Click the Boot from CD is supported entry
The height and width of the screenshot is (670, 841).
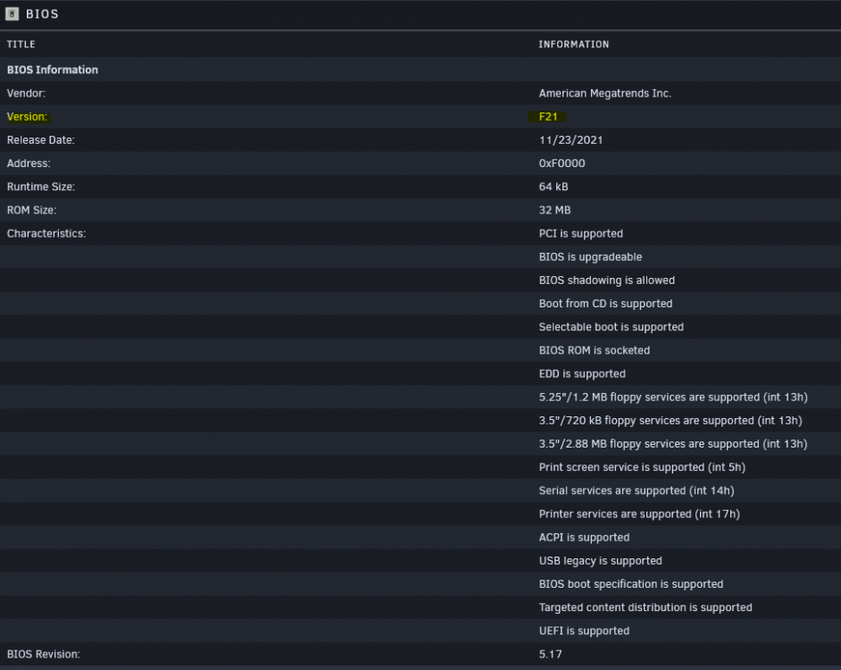[605, 304]
